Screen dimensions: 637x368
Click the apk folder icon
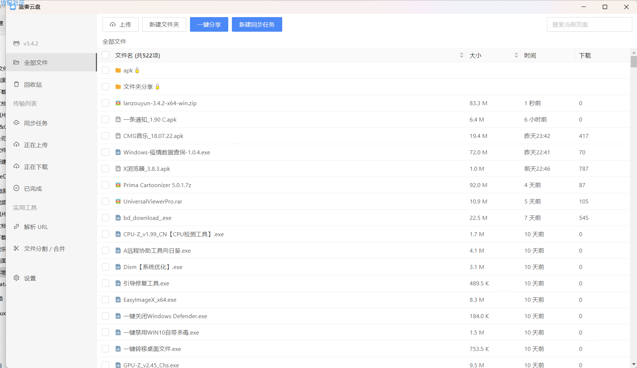pos(118,70)
